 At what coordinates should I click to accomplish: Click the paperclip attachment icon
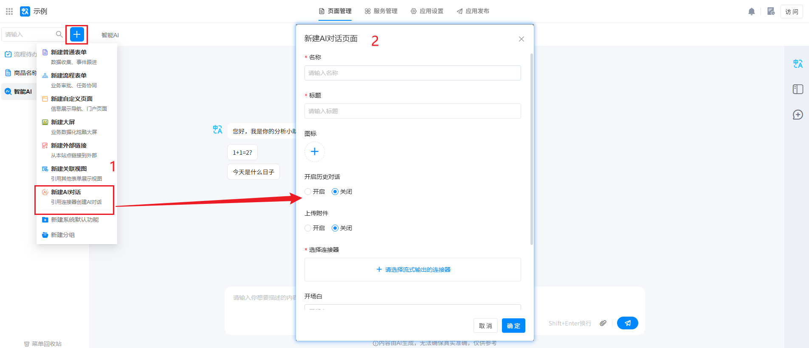coord(603,323)
